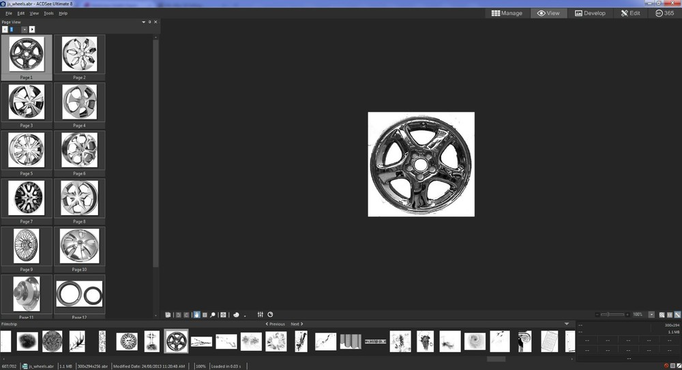Select Page 10 thumbnail
The width and height of the screenshot is (682, 370).
[79, 249]
